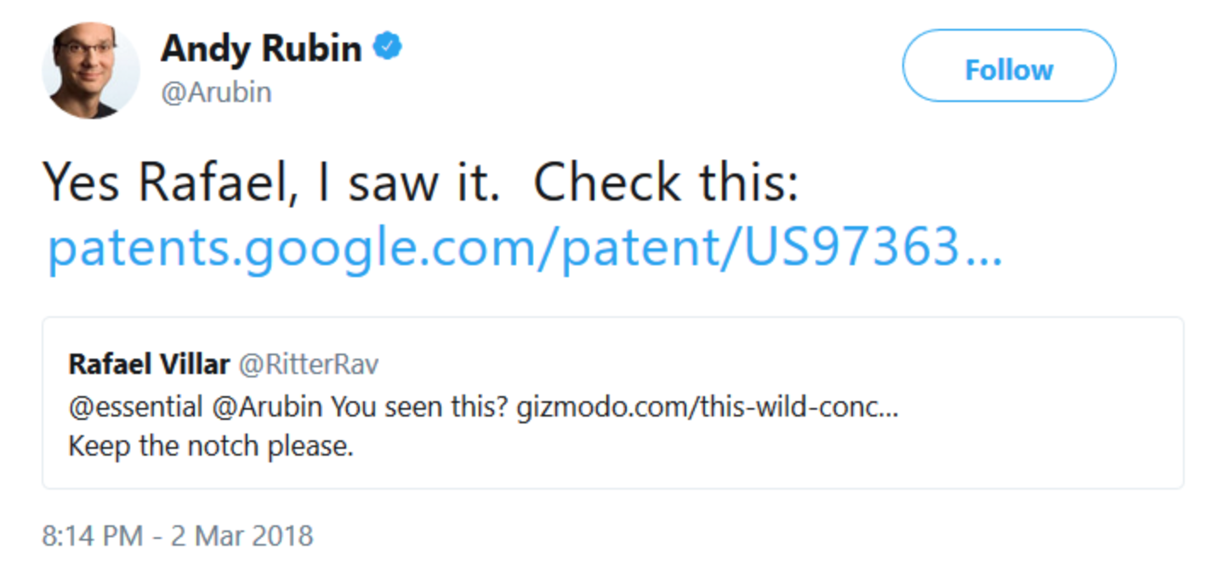Click the @Arubin handle under the name
The height and width of the screenshot is (561, 1211).
click(216, 92)
